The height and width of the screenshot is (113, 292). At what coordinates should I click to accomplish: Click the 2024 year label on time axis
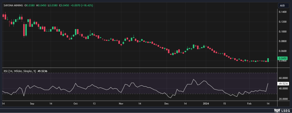(206, 103)
